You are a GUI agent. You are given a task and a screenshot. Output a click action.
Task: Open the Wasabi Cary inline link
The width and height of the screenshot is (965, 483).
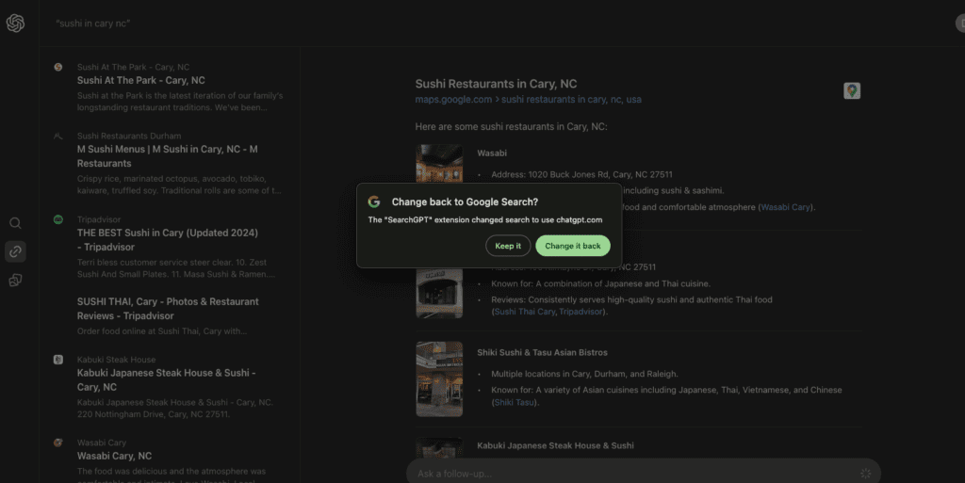[785, 207]
